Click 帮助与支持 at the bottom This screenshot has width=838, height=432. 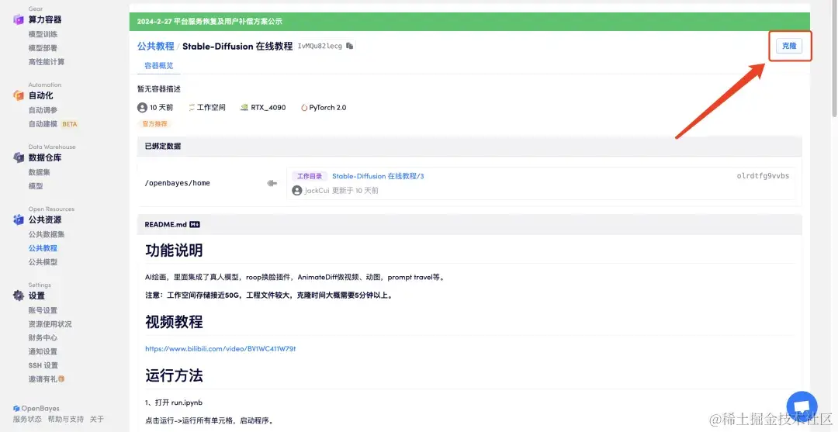point(66,419)
